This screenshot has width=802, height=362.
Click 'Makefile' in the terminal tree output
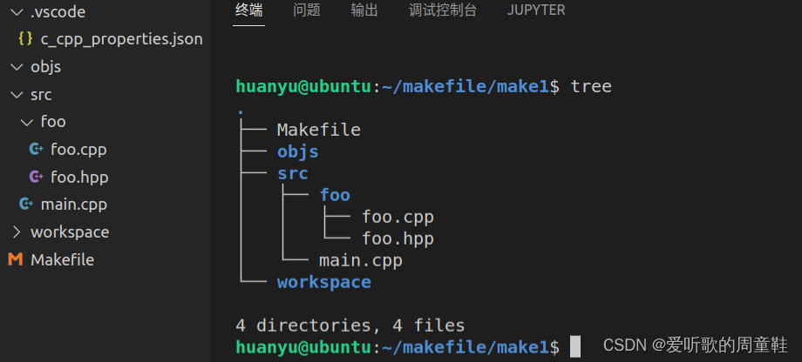(319, 130)
